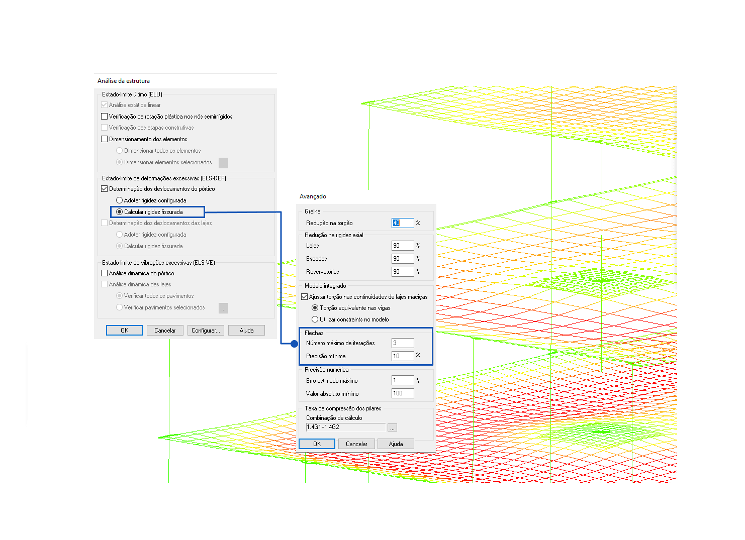Image resolution: width=745 pixels, height=540 pixels.
Task: Select 'Torção equivalente nas vigas' option
Action: 315,308
